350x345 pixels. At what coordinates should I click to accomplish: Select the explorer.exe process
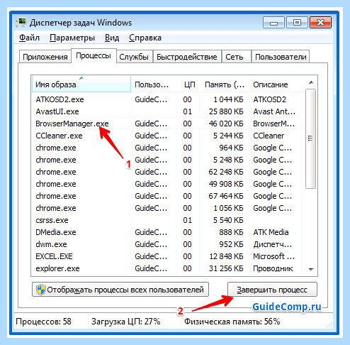[166, 268]
